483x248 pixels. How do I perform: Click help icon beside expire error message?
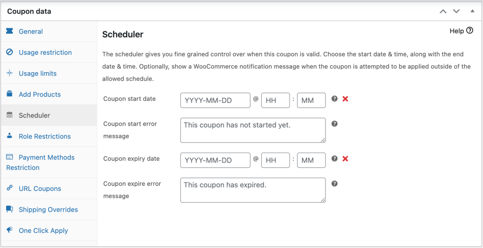point(334,183)
